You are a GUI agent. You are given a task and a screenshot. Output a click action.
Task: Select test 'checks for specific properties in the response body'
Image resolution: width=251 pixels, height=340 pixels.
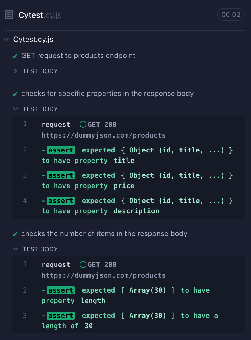coord(107,93)
